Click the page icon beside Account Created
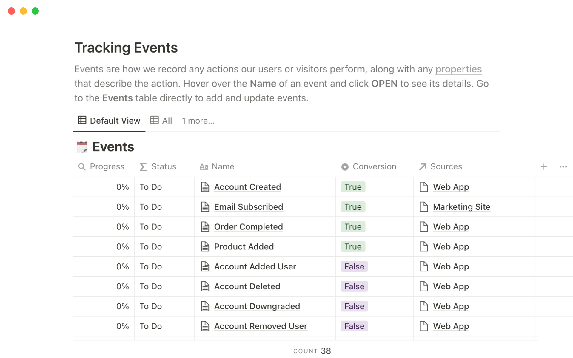 [x=205, y=187]
